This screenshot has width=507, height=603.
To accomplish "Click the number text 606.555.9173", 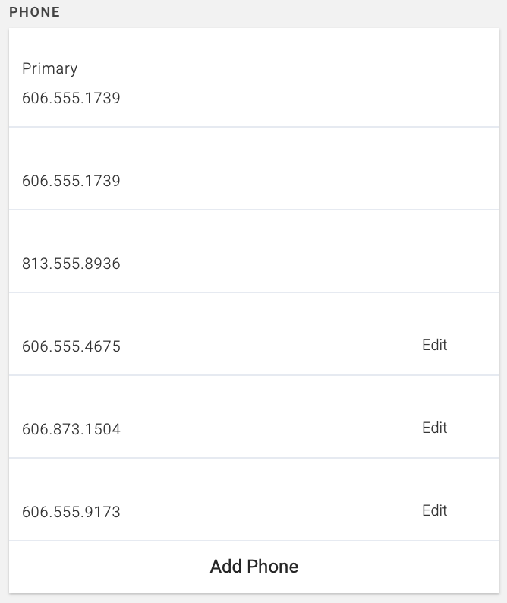I will 71,513.
